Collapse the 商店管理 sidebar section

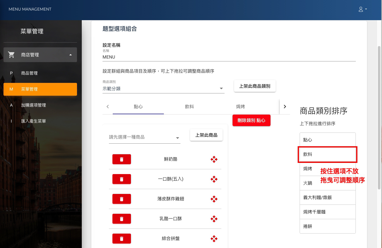point(40,55)
